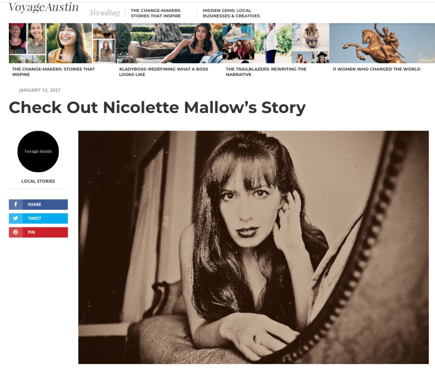
Task: Read The Trailblazers Rewriting The Narrative link
Action: click(x=266, y=72)
